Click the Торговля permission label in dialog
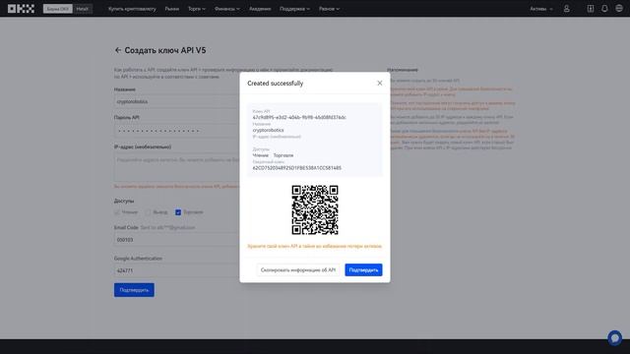Image resolution: width=630 pixels, height=354 pixels. [283, 155]
